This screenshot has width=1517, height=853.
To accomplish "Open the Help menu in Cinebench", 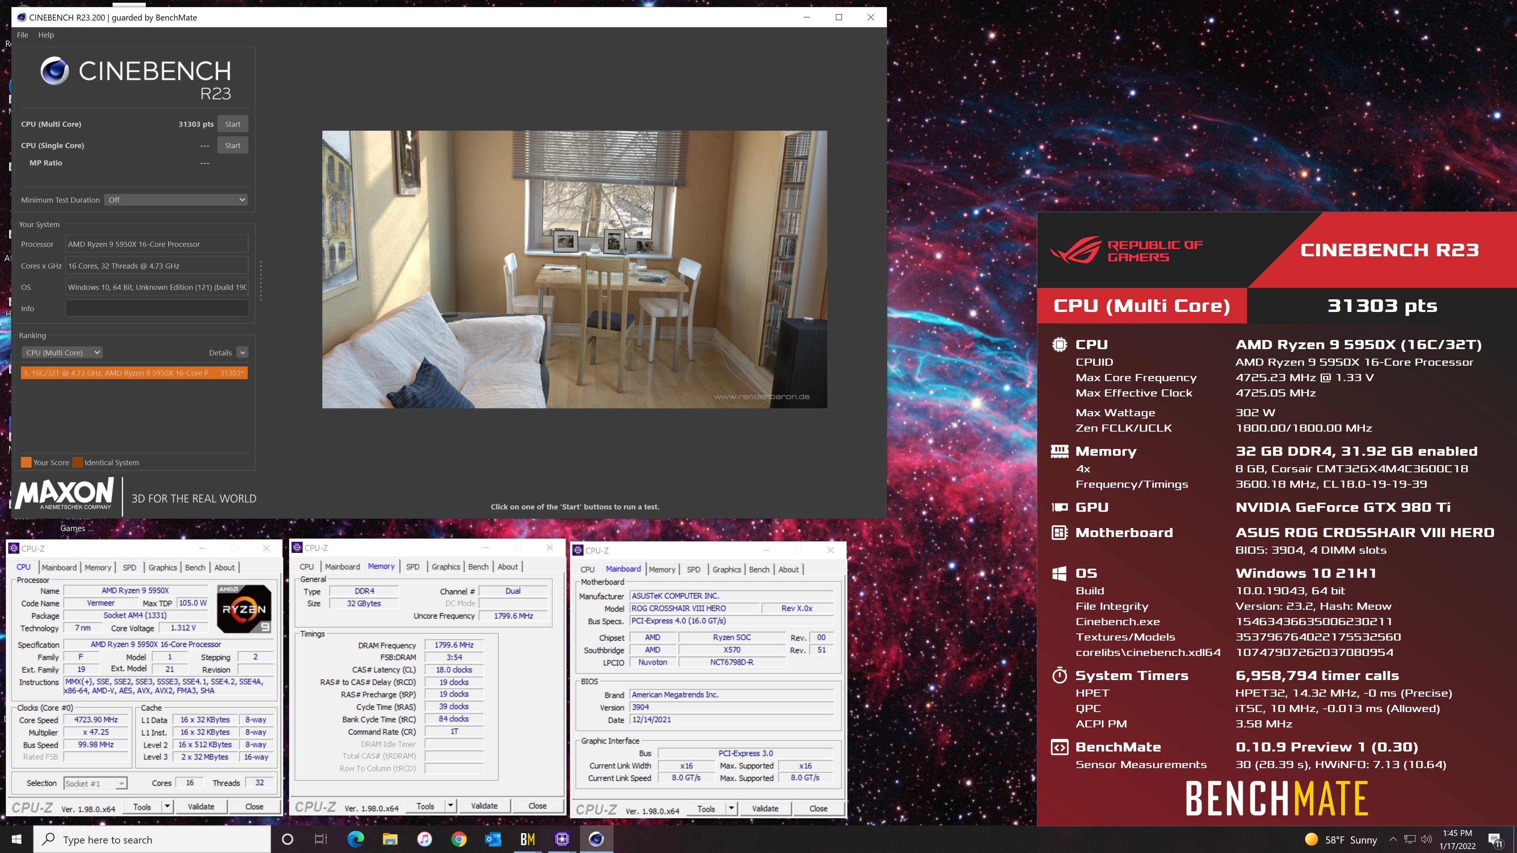I will point(46,35).
